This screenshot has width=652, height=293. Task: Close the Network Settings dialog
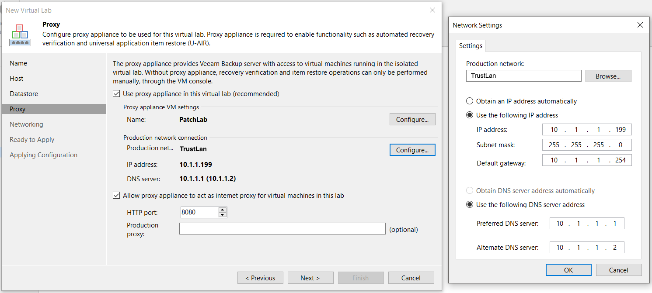640,25
